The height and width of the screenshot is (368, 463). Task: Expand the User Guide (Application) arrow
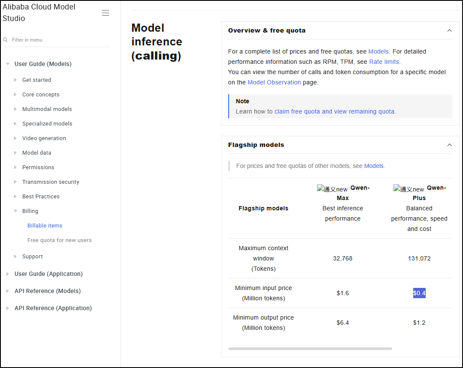click(8, 274)
